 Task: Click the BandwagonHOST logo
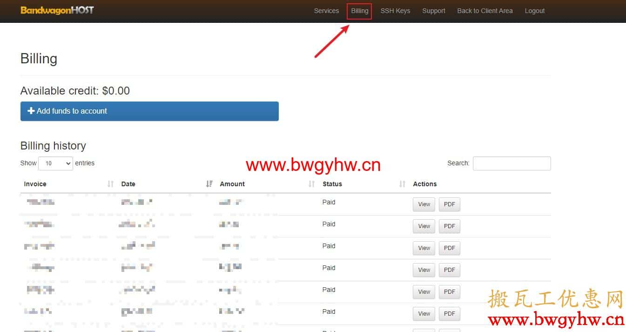[57, 10]
